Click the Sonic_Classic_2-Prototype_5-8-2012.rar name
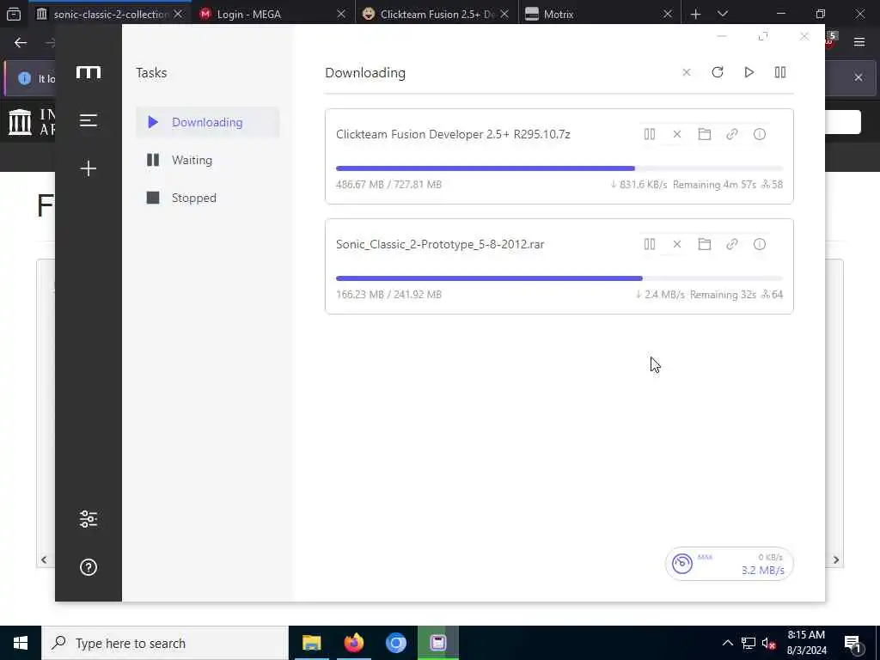The height and width of the screenshot is (660, 880). (440, 244)
